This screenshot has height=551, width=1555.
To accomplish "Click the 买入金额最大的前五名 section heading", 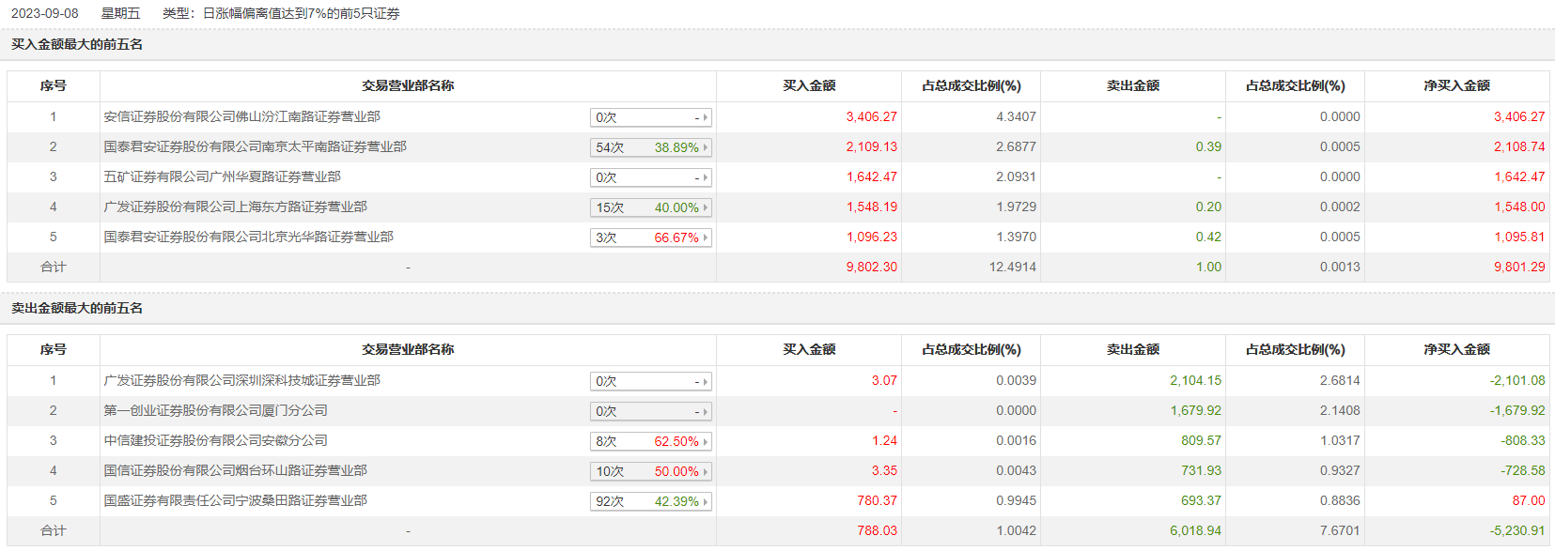I will pyautogui.click(x=77, y=45).
